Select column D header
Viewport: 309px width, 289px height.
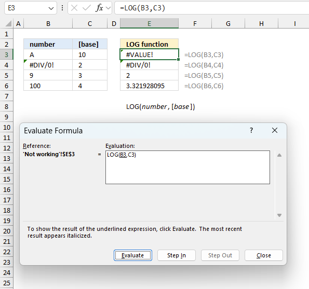(x=114, y=24)
